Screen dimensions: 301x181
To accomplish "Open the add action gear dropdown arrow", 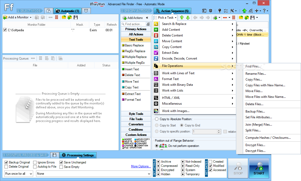I will coord(219,18).
